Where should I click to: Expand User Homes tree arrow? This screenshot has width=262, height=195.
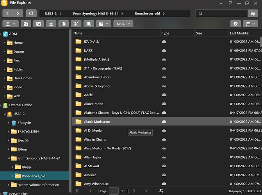coord(4,78)
